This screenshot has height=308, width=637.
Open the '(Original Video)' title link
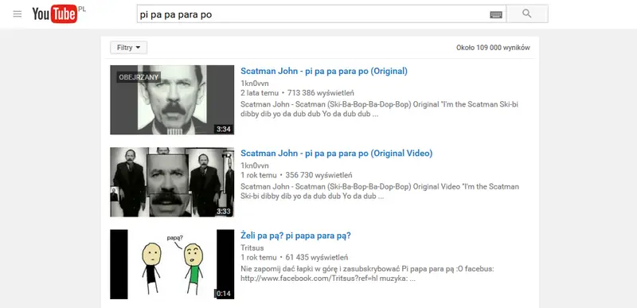coord(336,154)
